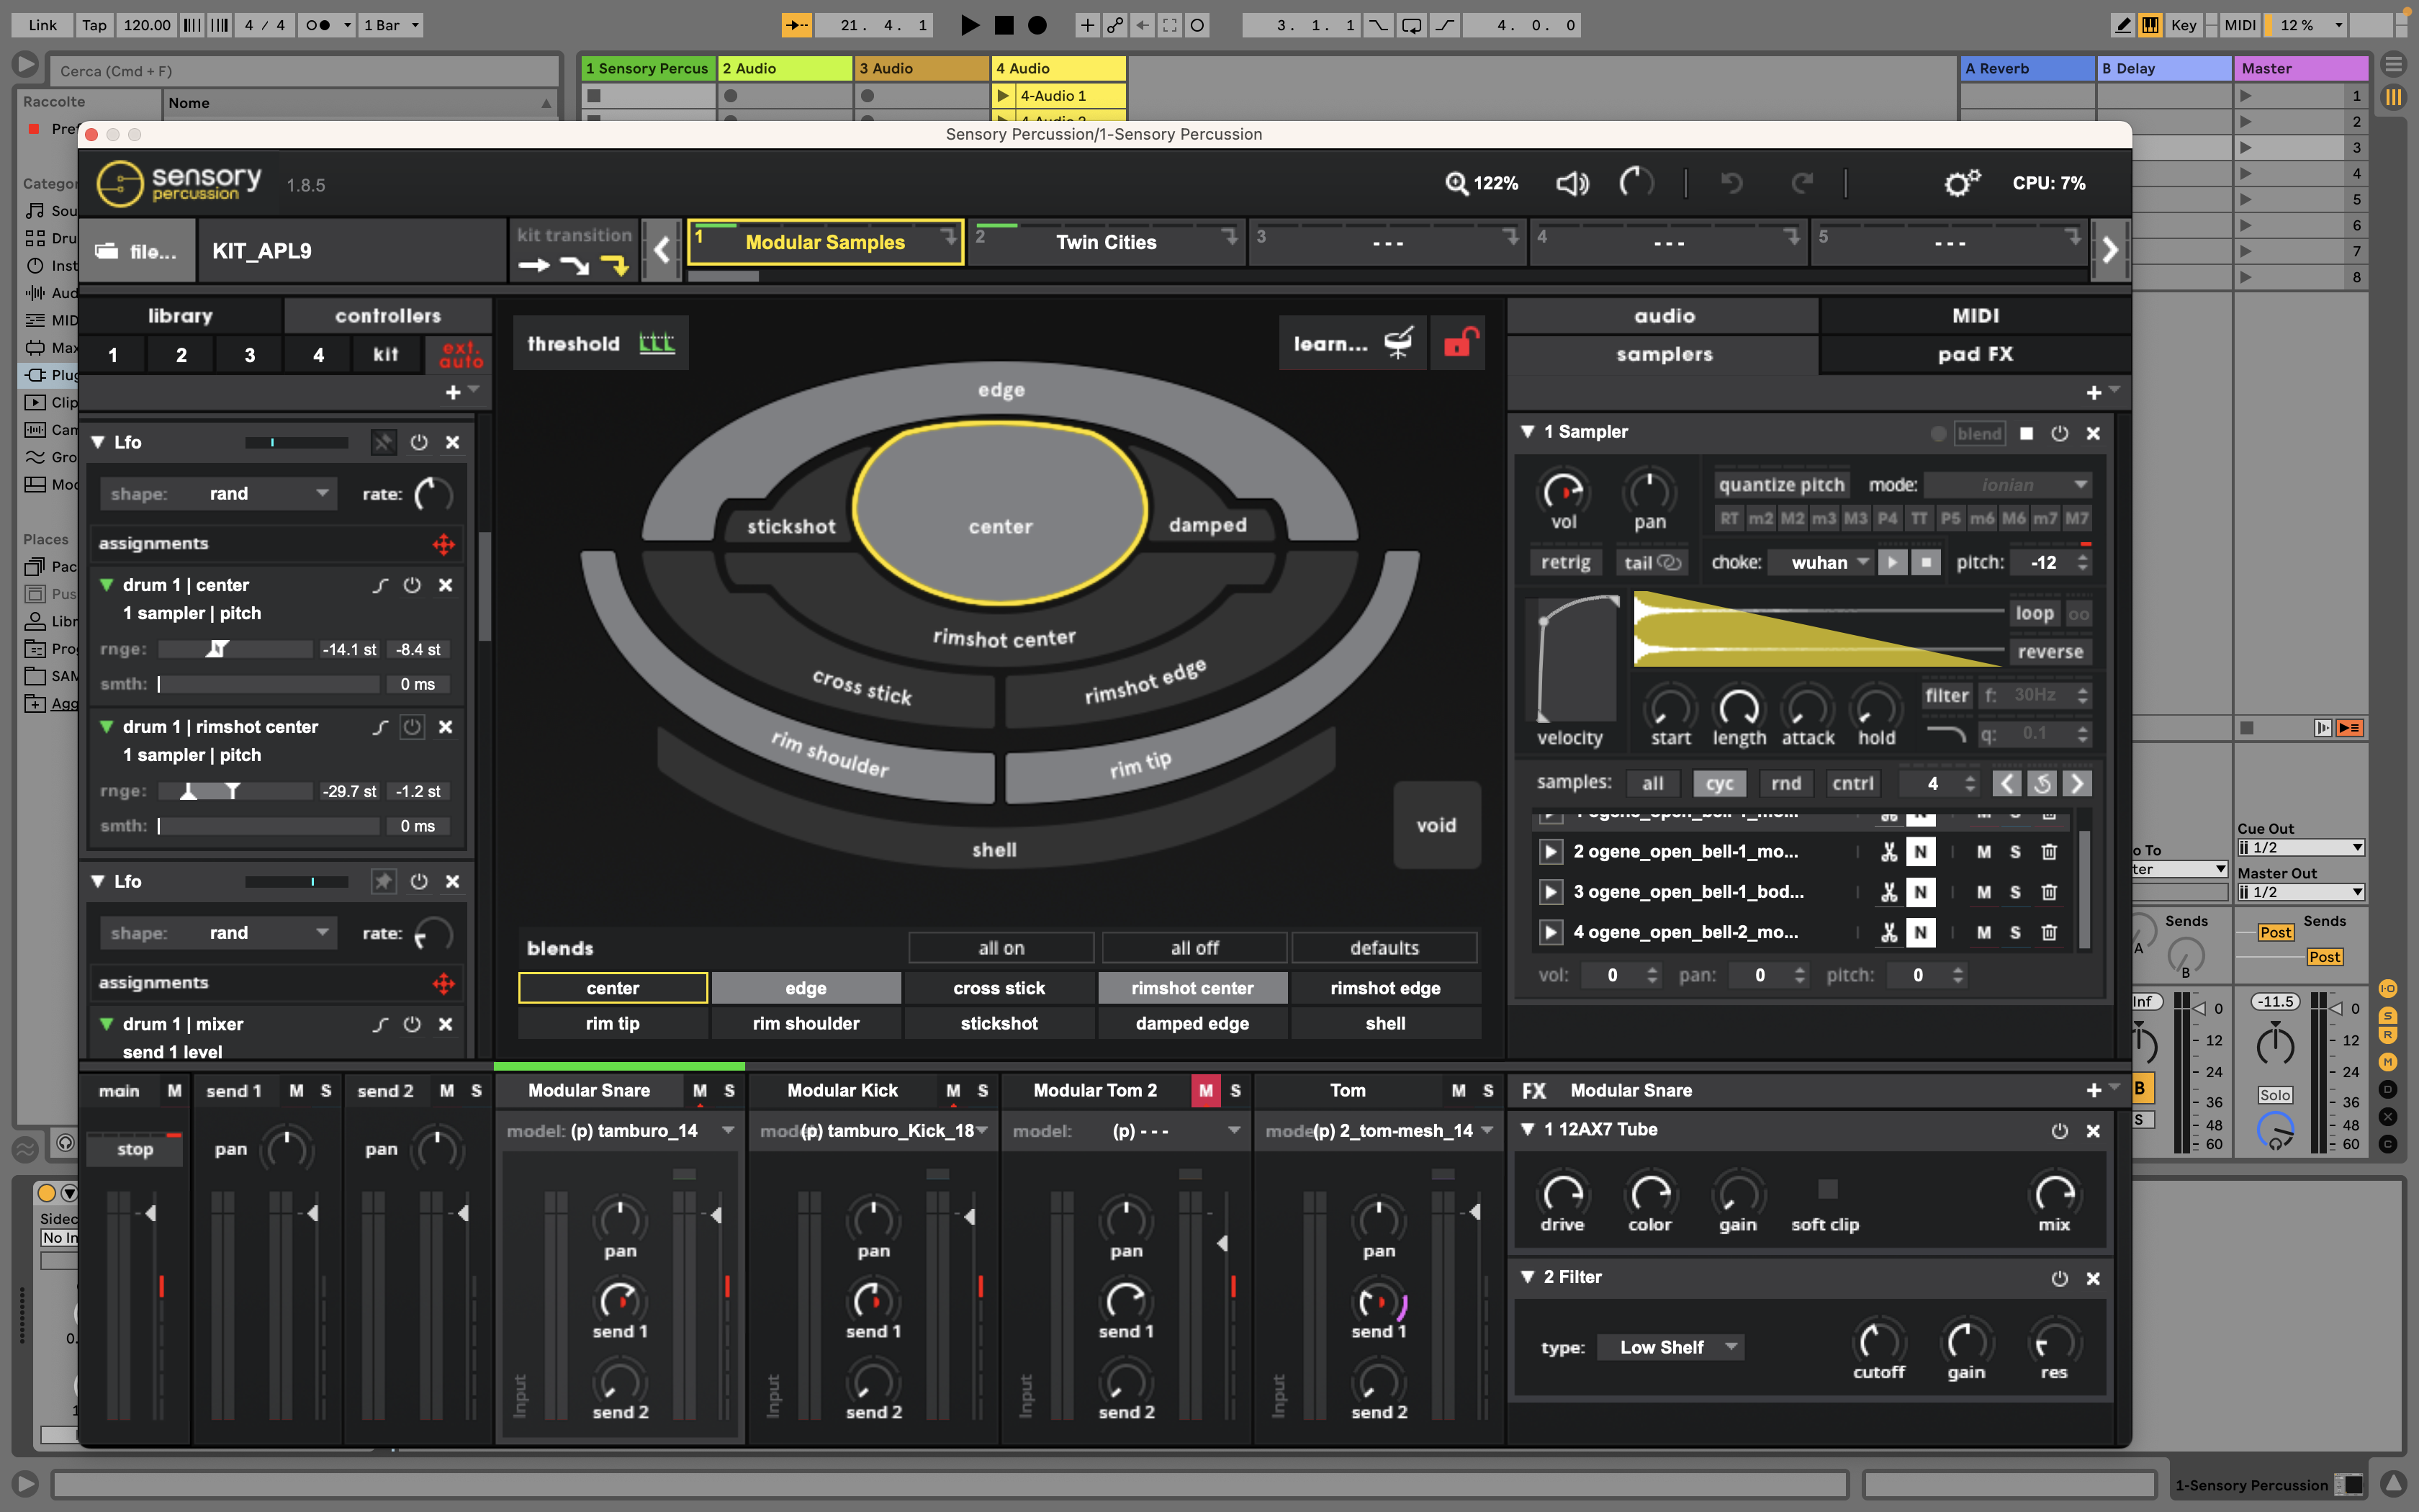Click the threshold bars icon
This screenshot has width=2419, height=1512.
[x=657, y=343]
